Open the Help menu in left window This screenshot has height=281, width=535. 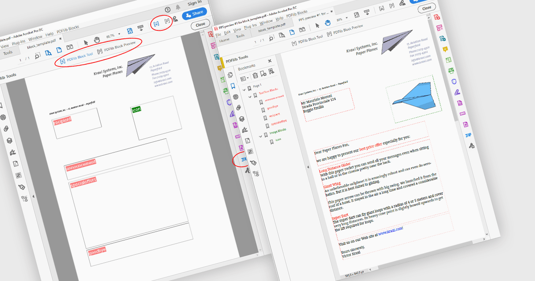pyautogui.click(x=49, y=34)
